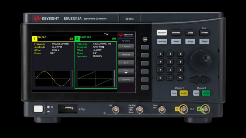Click the rotary knob dial

pos(201,61)
